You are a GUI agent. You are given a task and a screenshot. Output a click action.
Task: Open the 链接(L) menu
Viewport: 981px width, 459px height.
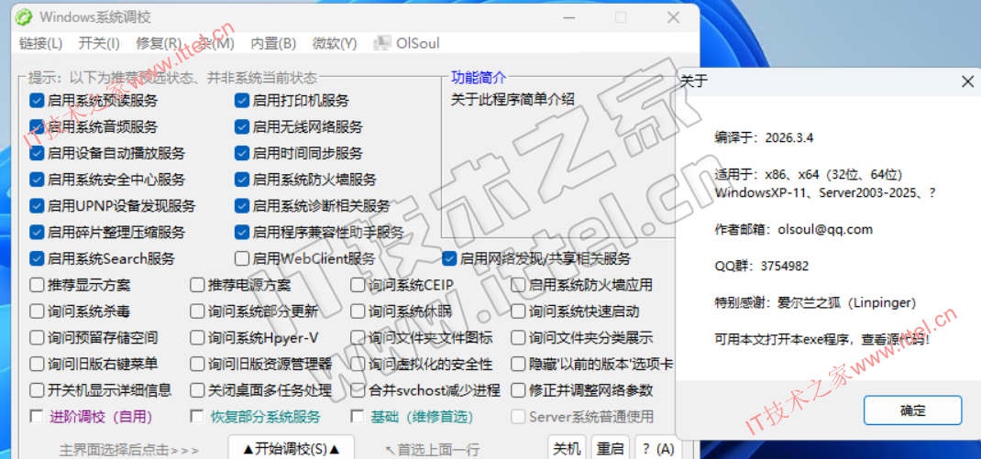(40, 43)
